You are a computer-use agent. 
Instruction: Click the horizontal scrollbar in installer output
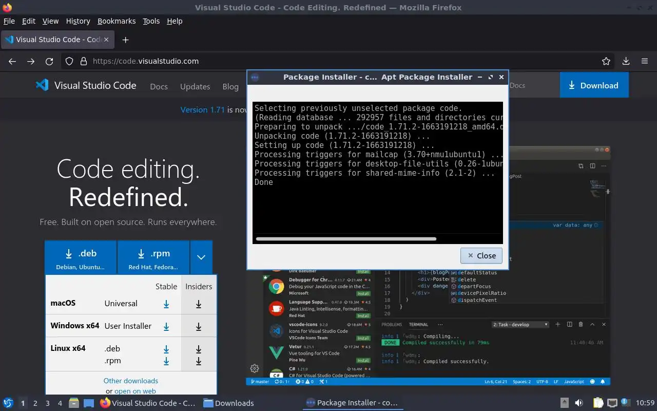346,239
